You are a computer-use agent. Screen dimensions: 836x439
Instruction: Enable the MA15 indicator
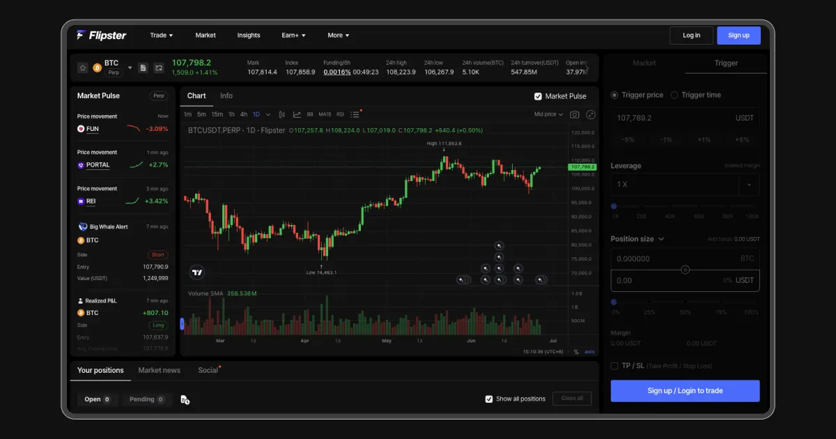coord(325,114)
